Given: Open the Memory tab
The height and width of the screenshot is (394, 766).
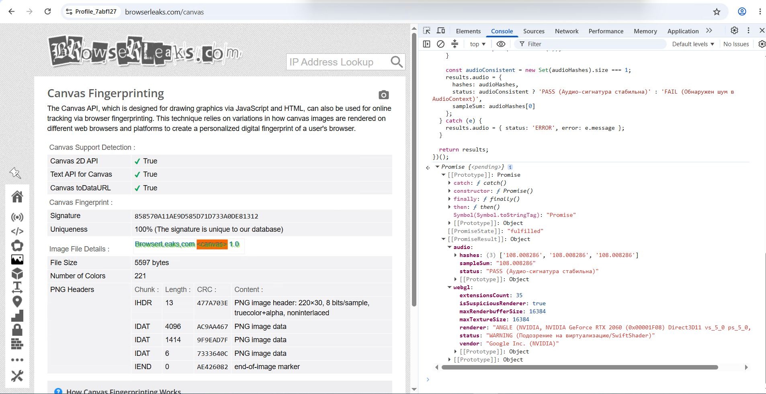Looking at the screenshot, I should click(x=645, y=31).
